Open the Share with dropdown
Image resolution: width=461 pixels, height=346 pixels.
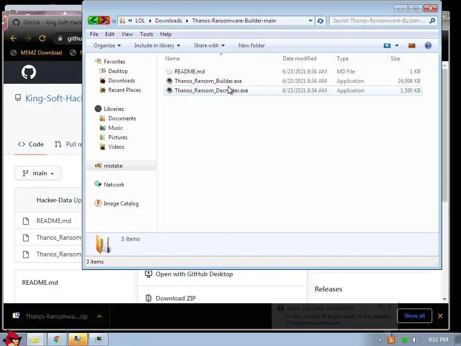pyautogui.click(x=209, y=46)
